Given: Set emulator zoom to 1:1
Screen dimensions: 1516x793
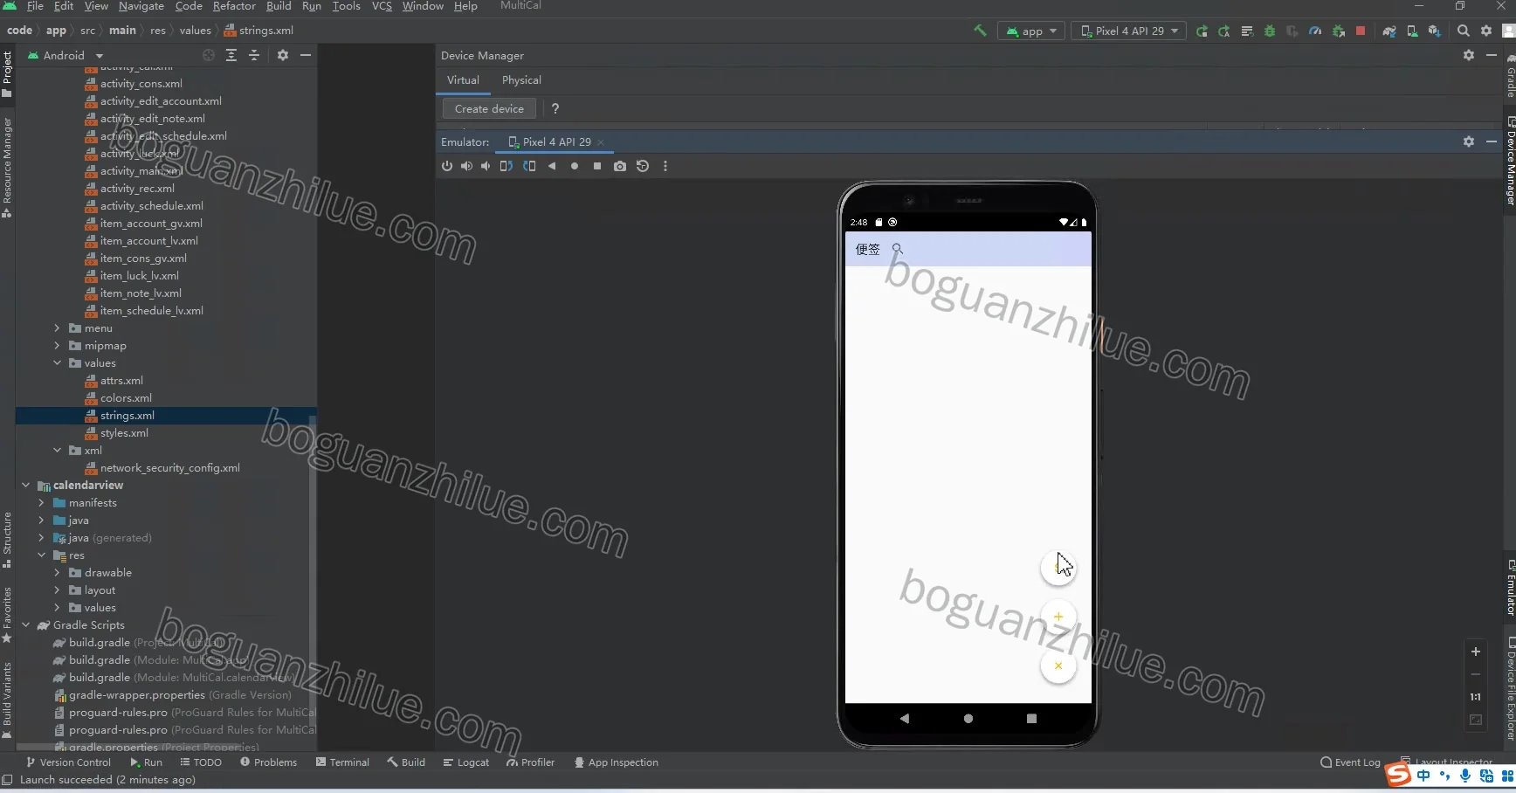Looking at the screenshot, I should tap(1476, 697).
